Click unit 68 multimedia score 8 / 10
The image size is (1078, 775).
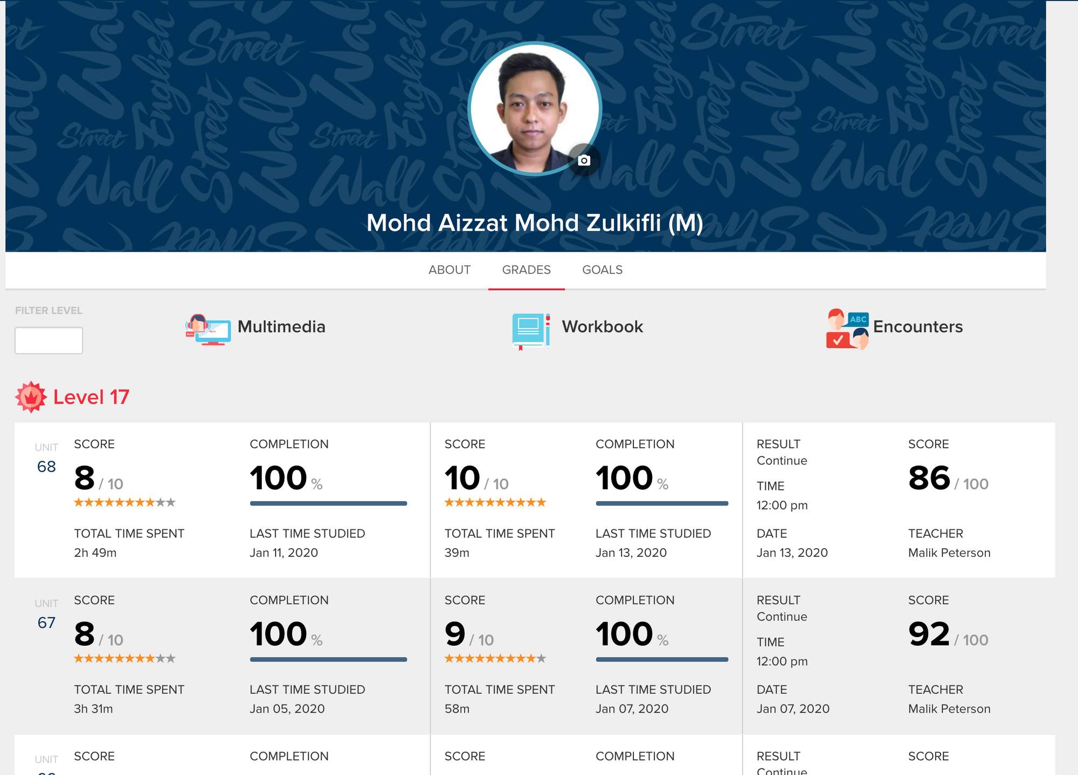(99, 479)
